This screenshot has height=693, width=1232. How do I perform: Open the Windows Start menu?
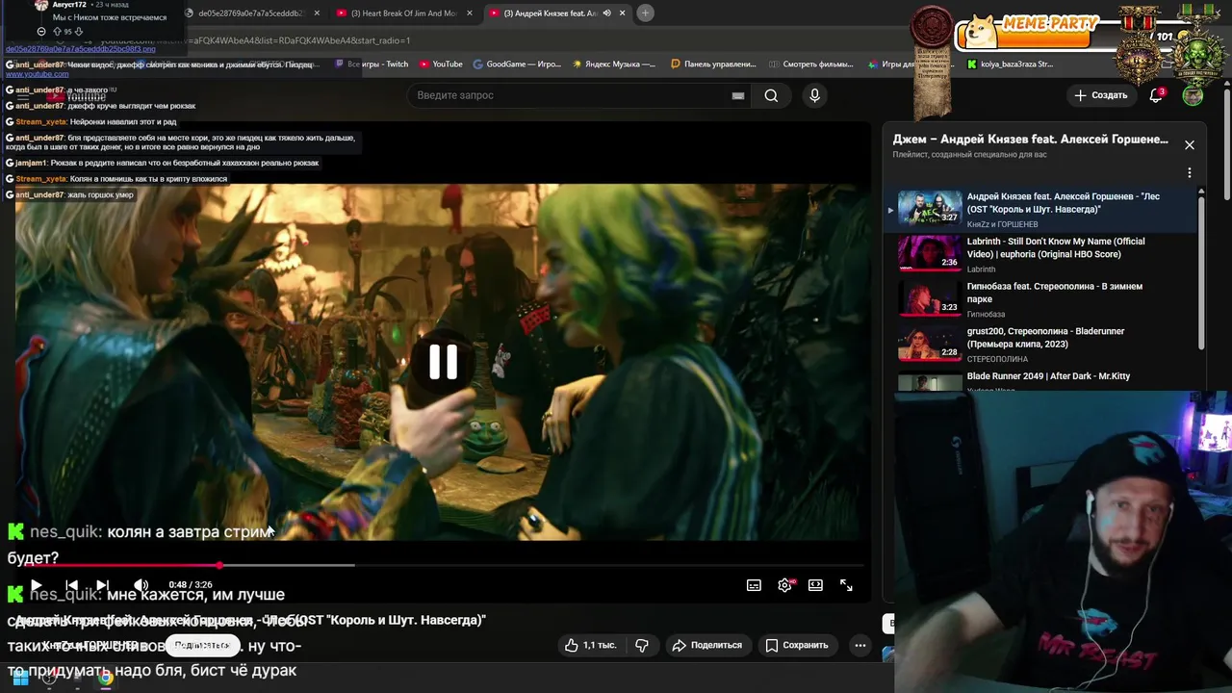coord(19,679)
